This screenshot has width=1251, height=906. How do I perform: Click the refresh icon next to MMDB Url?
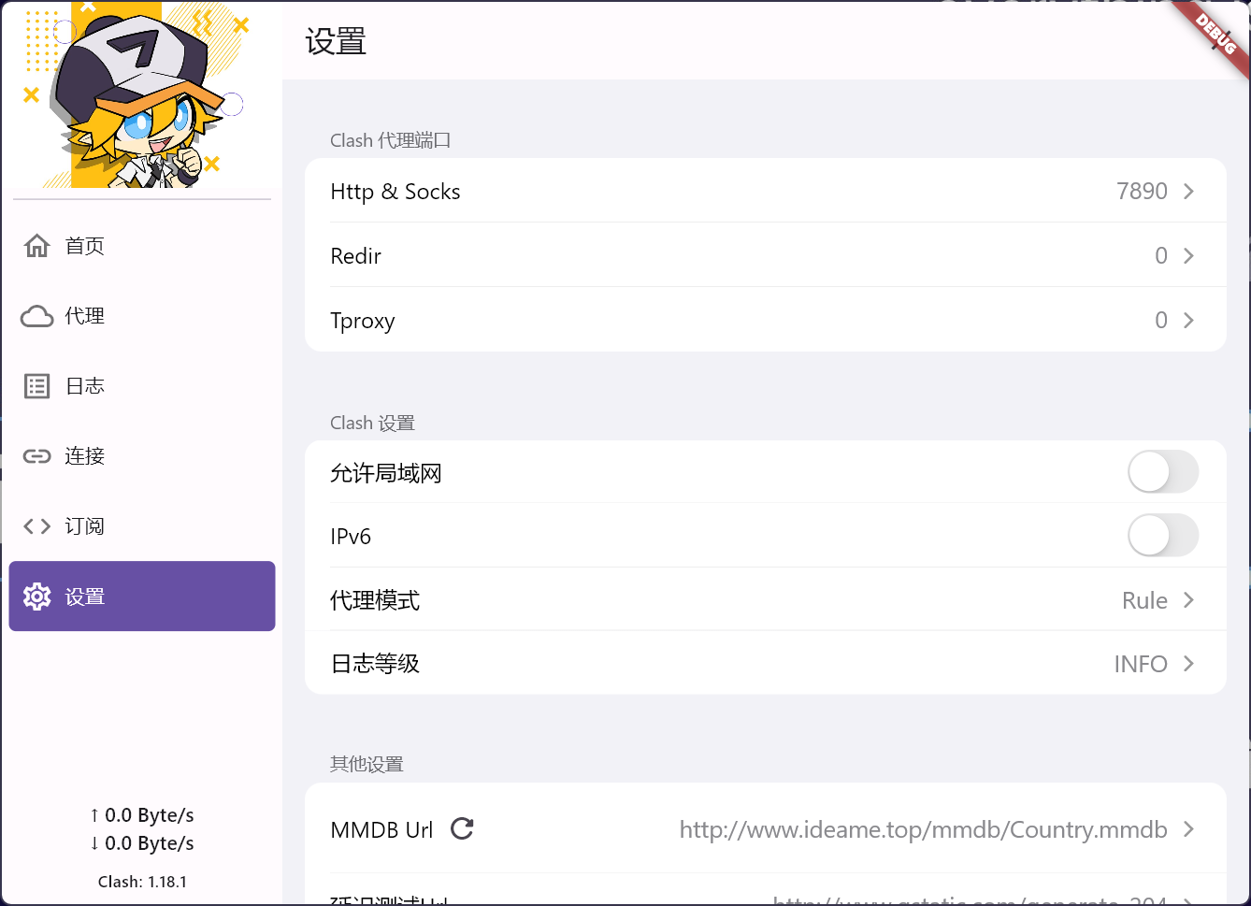click(x=462, y=828)
